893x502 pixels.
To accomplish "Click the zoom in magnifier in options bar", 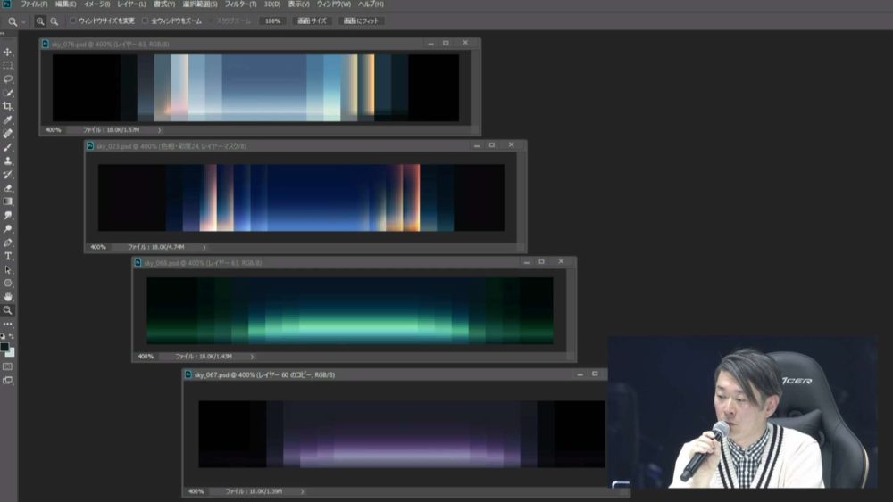I will pos(40,21).
